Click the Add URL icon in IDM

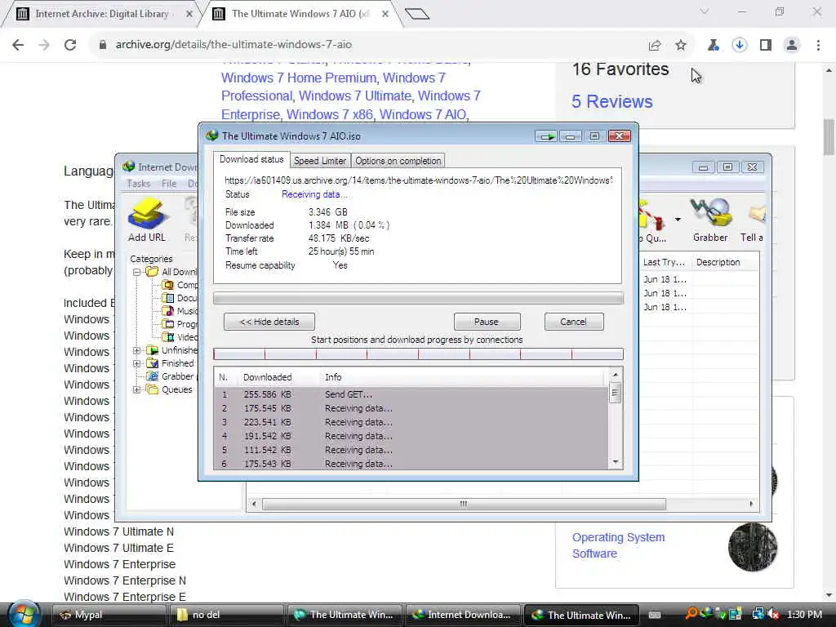[147, 220]
